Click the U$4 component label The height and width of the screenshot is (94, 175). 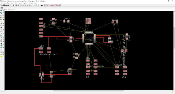(x=41, y=46)
